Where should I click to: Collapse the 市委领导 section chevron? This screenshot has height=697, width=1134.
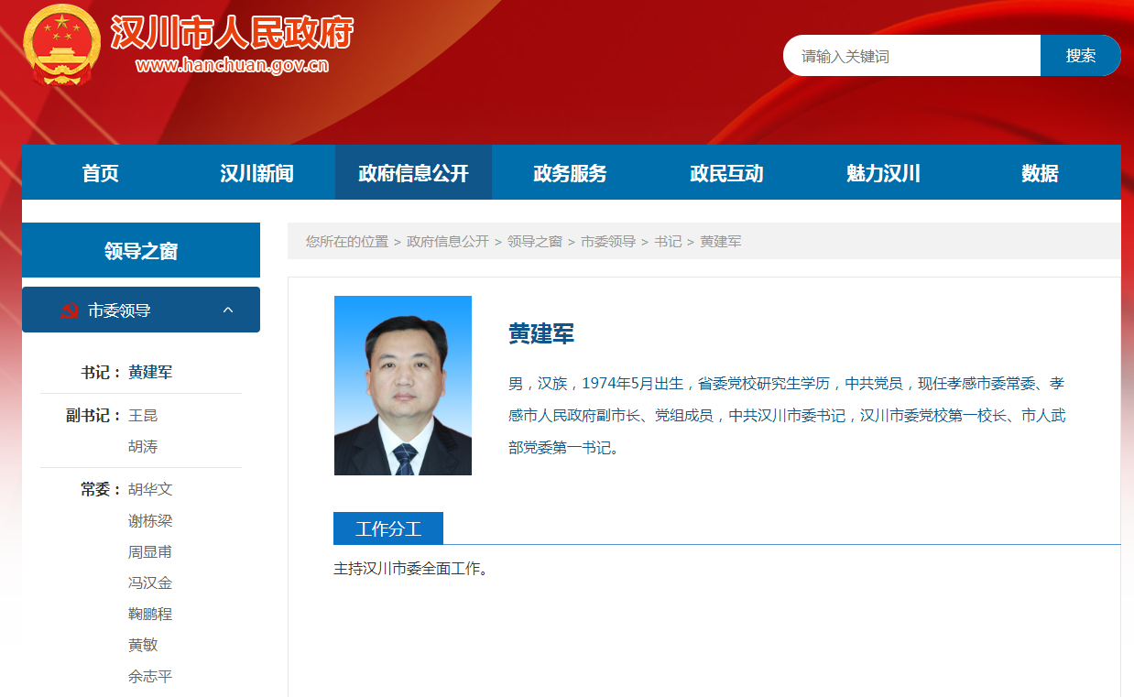click(x=228, y=310)
